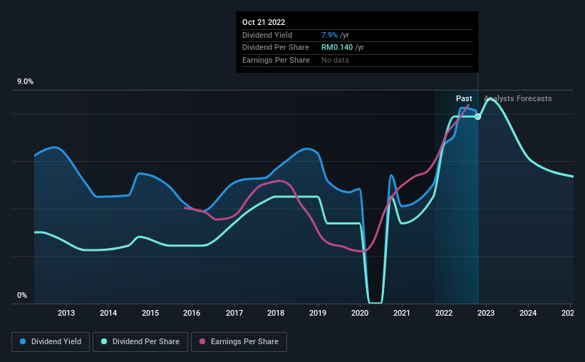This screenshot has height=362, width=585.
Task: Click the 'Earnings Per Share' tooltip row label
Action: click(276, 60)
